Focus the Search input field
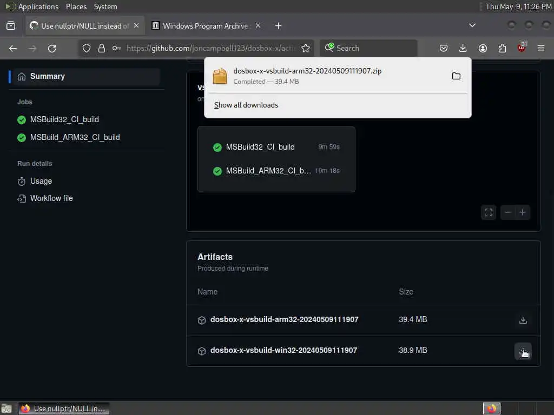554x415 pixels. [369, 48]
